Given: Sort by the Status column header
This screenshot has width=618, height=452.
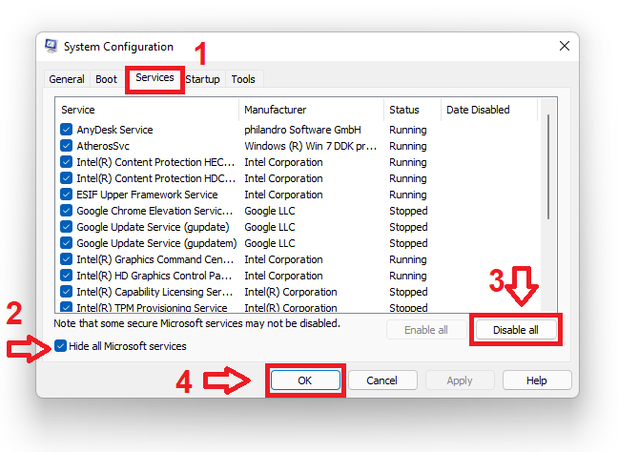Looking at the screenshot, I should pos(412,110).
